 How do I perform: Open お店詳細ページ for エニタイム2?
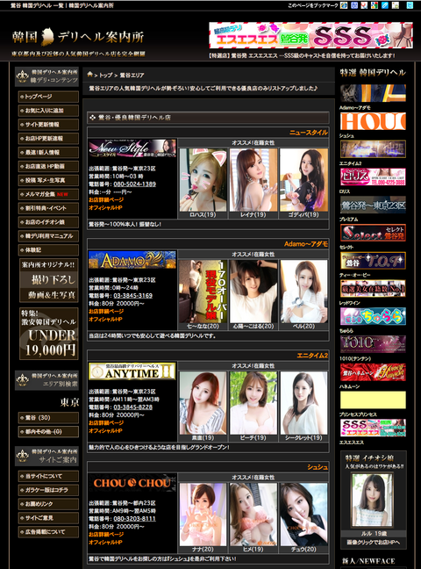[x=106, y=422]
